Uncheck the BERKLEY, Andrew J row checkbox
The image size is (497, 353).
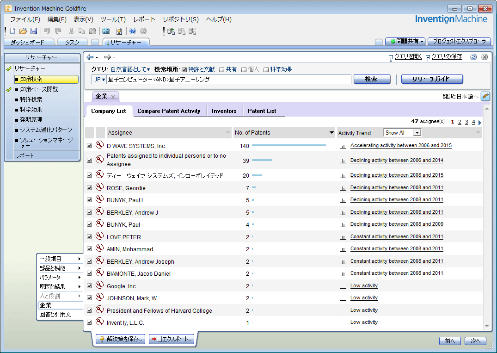(89, 212)
